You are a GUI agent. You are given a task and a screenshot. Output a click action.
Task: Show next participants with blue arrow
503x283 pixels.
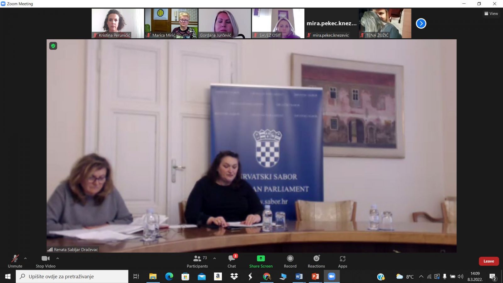[421, 23]
